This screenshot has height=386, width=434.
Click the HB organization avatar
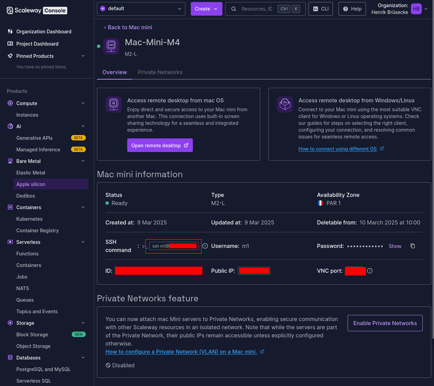coord(416,9)
